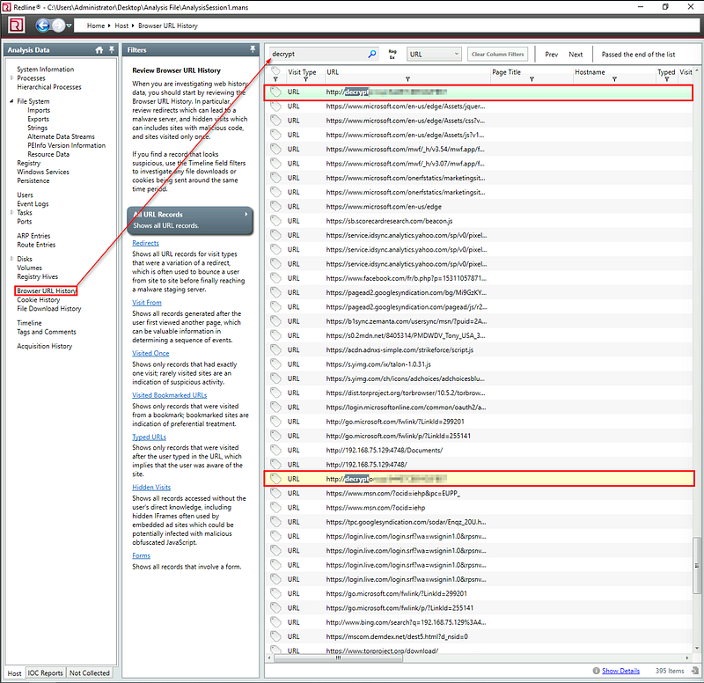
Task: Open navigation history dropdown arrow
Action: pyautogui.click(x=69, y=26)
